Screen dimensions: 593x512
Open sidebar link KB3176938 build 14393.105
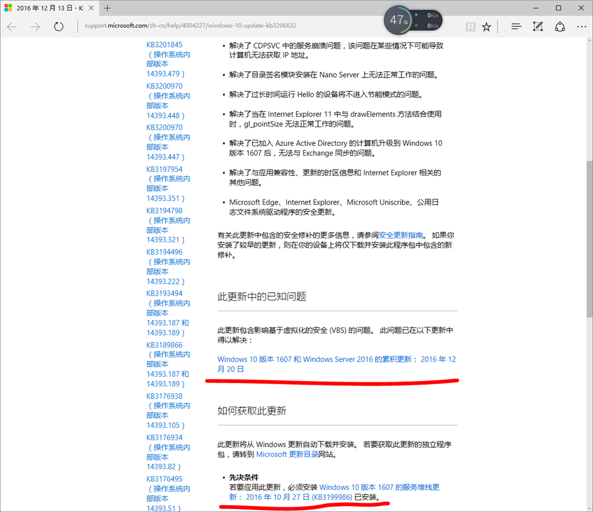click(169, 411)
